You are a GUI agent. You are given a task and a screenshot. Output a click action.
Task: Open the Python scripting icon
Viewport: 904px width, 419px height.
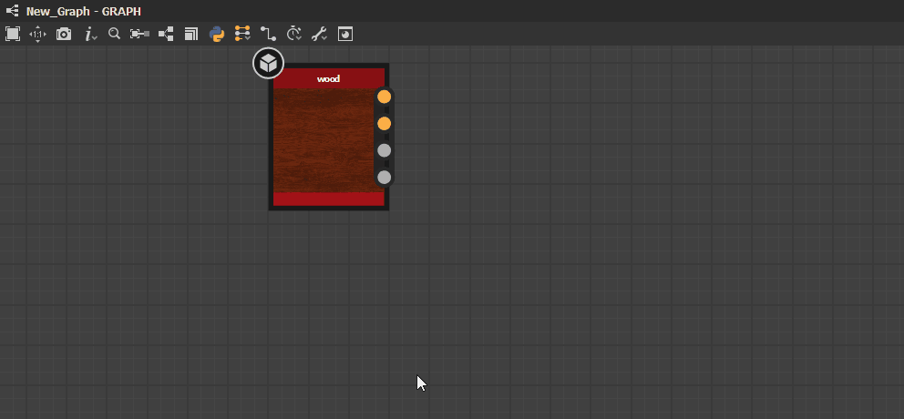(217, 34)
